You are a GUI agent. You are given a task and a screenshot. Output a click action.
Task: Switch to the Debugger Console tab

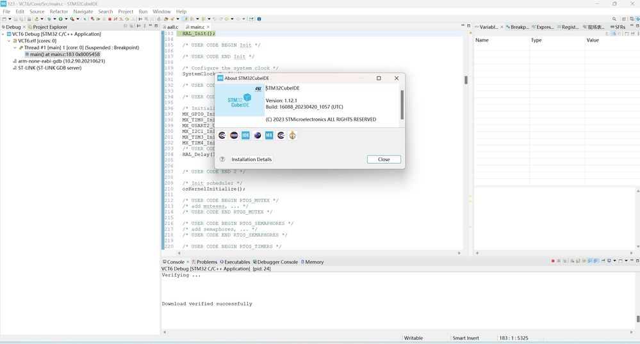(275, 262)
